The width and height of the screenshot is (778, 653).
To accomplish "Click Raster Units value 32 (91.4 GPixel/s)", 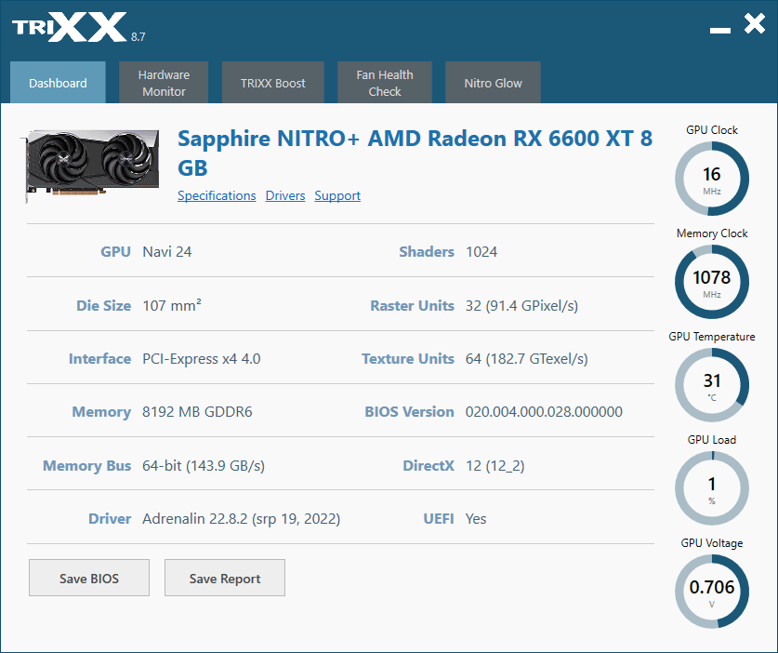I will click(521, 305).
